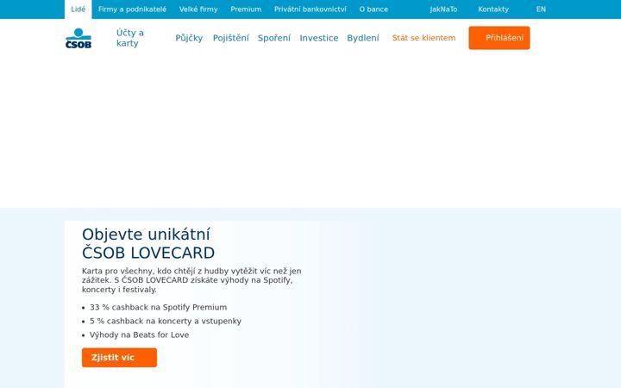
Task: Click the ČSOB logo
Action: [78, 38]
